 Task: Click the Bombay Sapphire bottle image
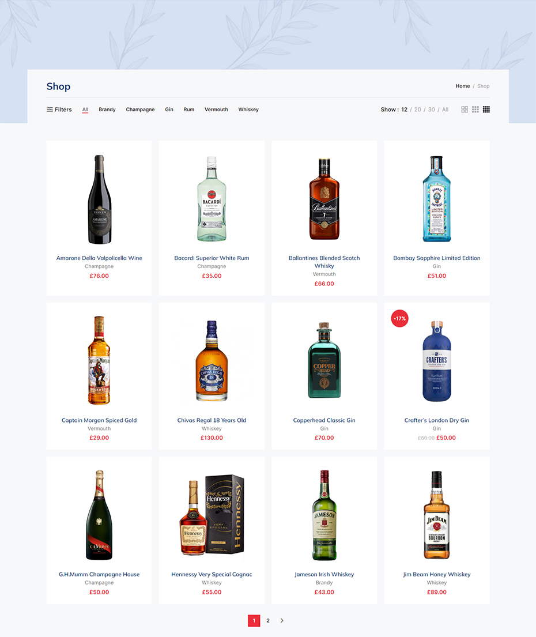coord(436,199)
